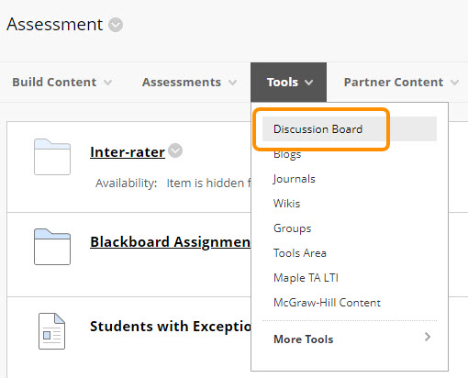Open the Assessment title options chevron

click(116, 25)
